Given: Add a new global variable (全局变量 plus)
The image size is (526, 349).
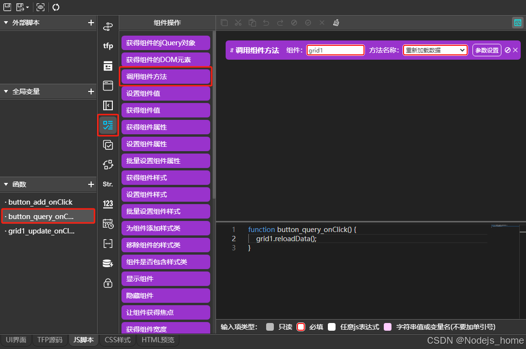Looking at the screenshot, I should (91, 91).
